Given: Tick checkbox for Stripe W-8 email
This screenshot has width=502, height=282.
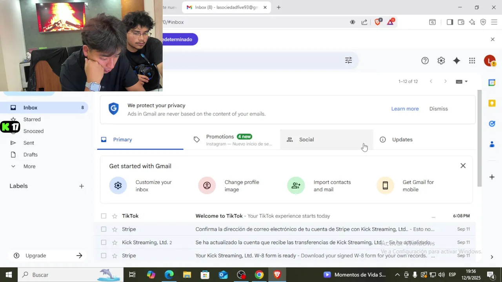Looking at the screenshot, I should (104, 256).
